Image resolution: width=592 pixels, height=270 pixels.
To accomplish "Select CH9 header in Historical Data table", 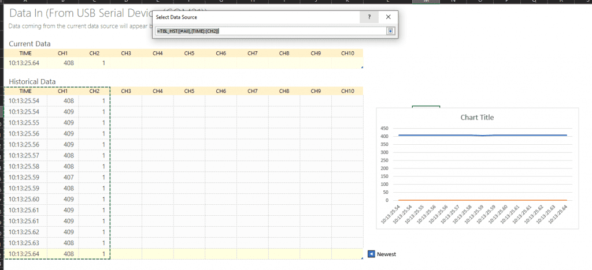I will 316,91.
